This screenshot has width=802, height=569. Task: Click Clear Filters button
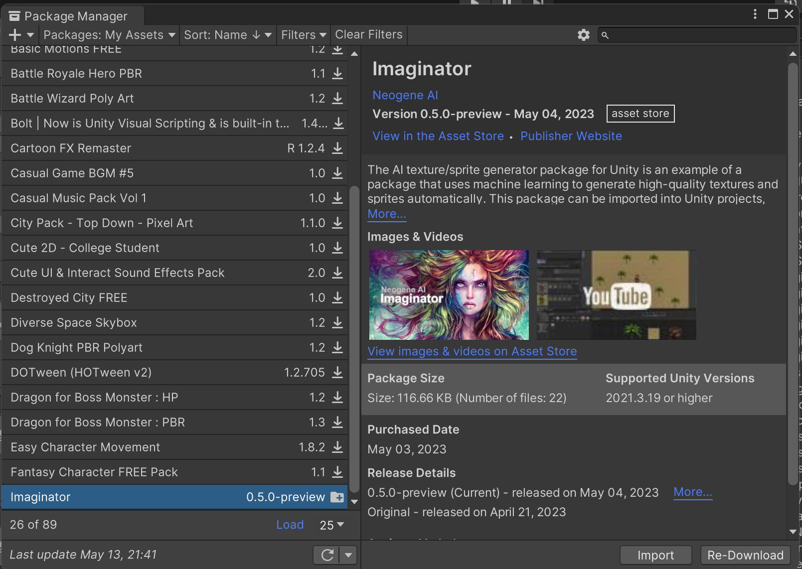369,35
